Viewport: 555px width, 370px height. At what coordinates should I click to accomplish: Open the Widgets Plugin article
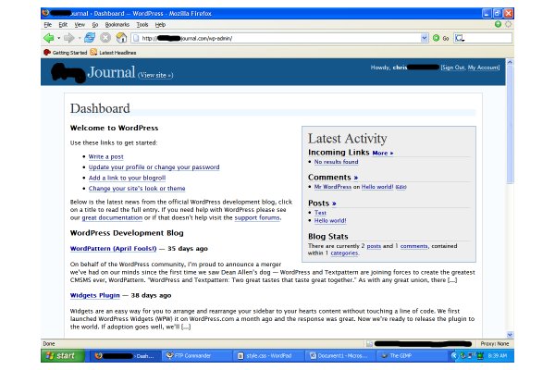(95, 295)
